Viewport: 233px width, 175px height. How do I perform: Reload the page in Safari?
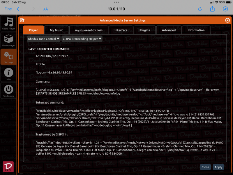tap(200, 9)
